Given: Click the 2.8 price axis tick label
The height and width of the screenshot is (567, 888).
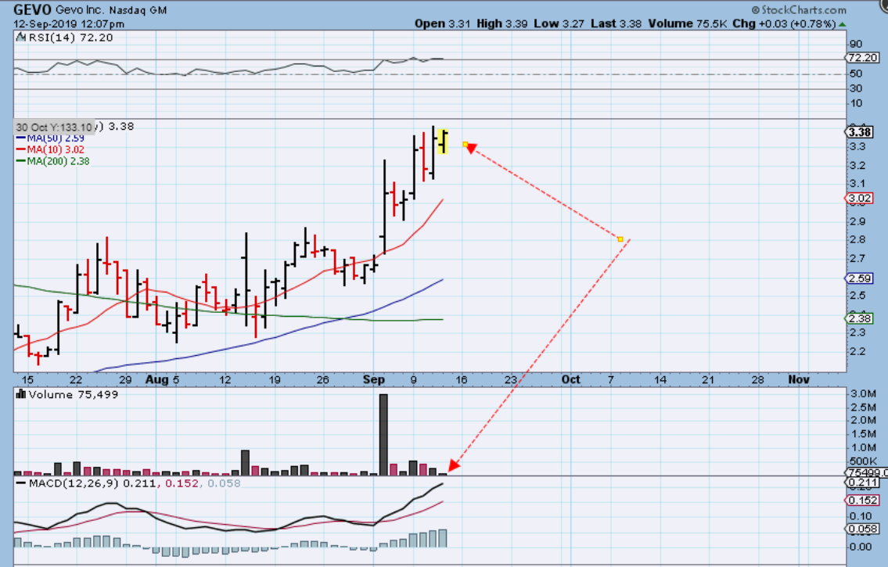Looking at the screenshot, I should [857, 239].
